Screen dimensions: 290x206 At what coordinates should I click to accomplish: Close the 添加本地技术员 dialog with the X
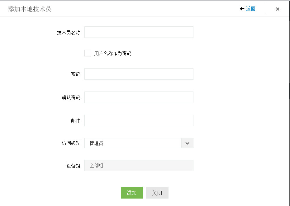pos(278,9)
